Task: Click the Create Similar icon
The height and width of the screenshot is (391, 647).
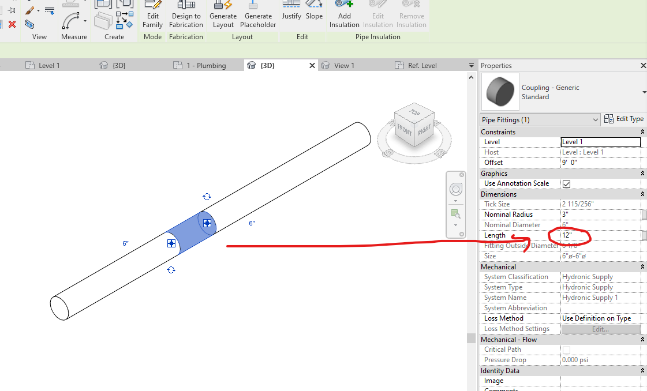Action: [x=124, y=20]
